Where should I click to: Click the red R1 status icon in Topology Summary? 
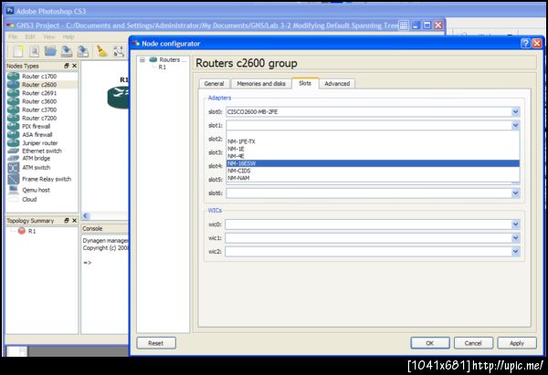[x=22, y=231]
